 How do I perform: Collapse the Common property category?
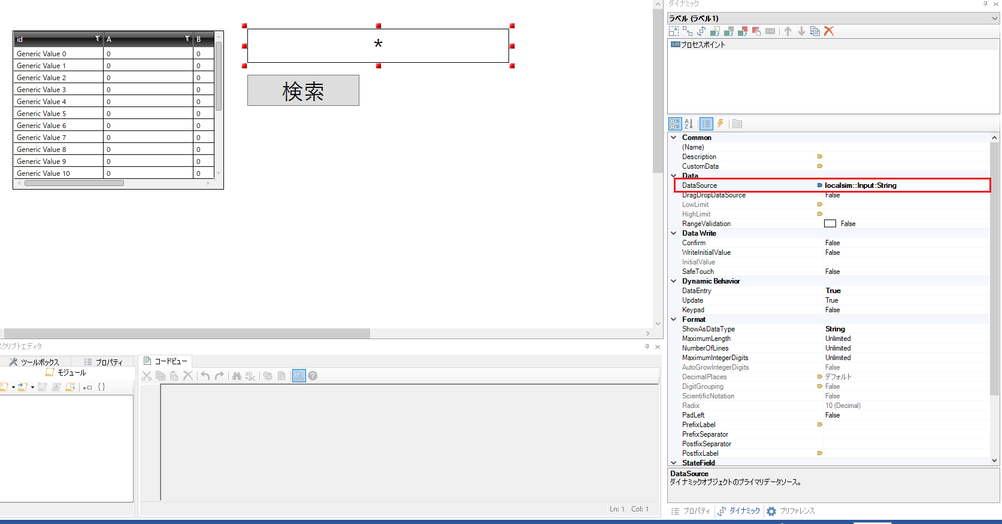(674, 138)
